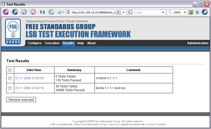Open the About menu item
211x129 pixels.
tap(91, 43)
